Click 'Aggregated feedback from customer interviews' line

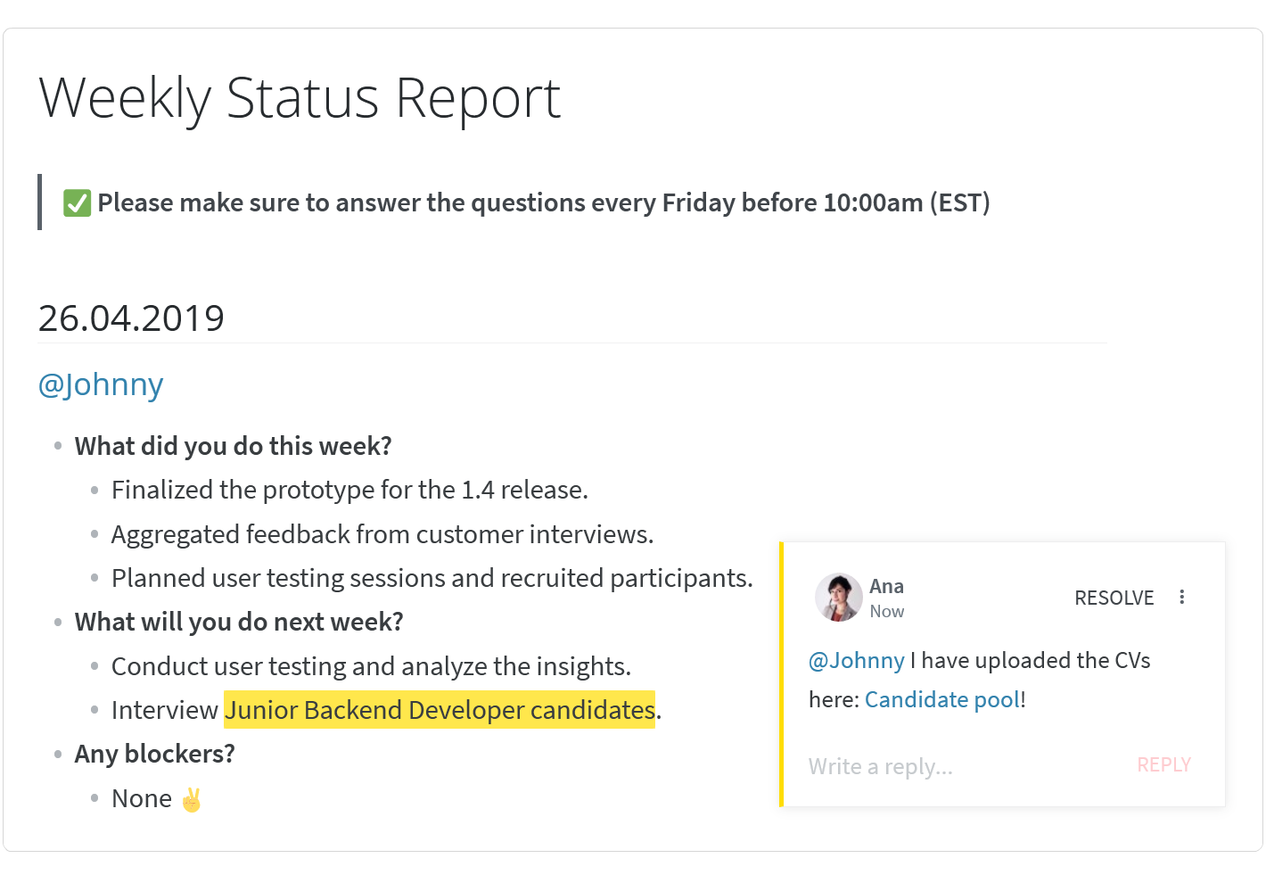coord(382,534)
